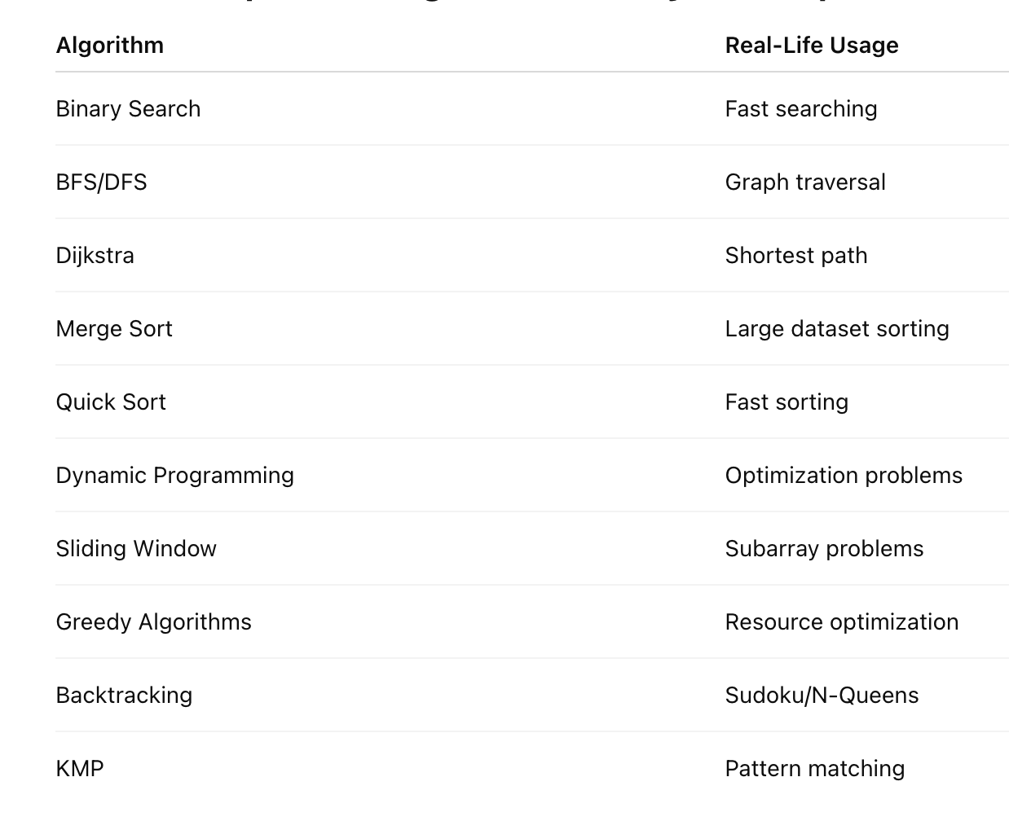Image resolution: width=1009 pixels, height=821 pixels.
Task: Click the Dynamic Programming entry
Action: (175, 476)
